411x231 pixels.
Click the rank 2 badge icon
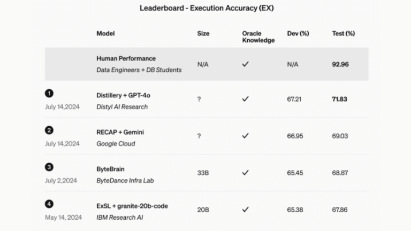pyautogui.click(x=49, y=130)
